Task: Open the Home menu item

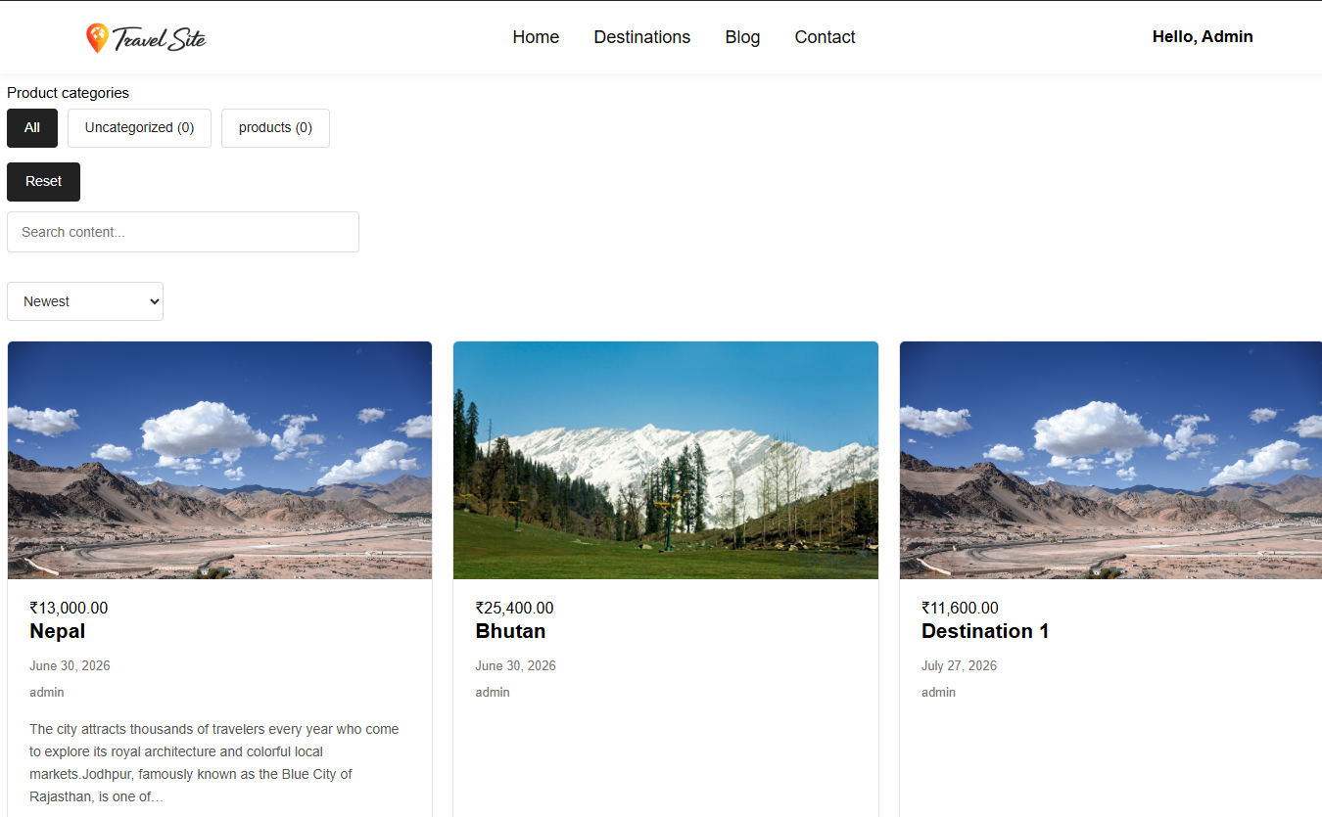Action: [536, 37]
